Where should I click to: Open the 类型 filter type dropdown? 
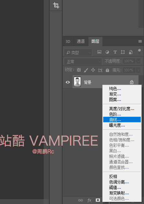click(78, 53)
